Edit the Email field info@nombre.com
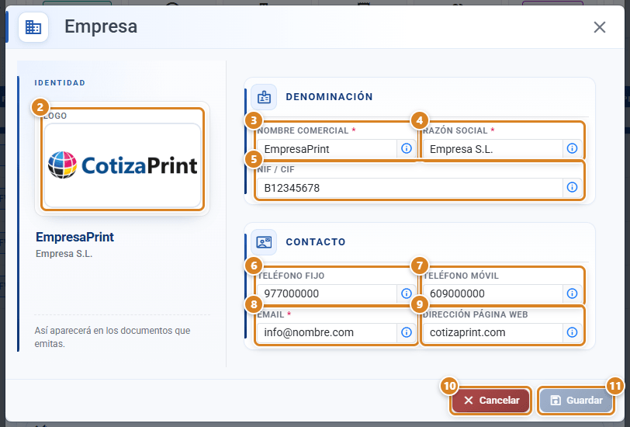Viewport: 630px width, 427px height. coord(327,332)
